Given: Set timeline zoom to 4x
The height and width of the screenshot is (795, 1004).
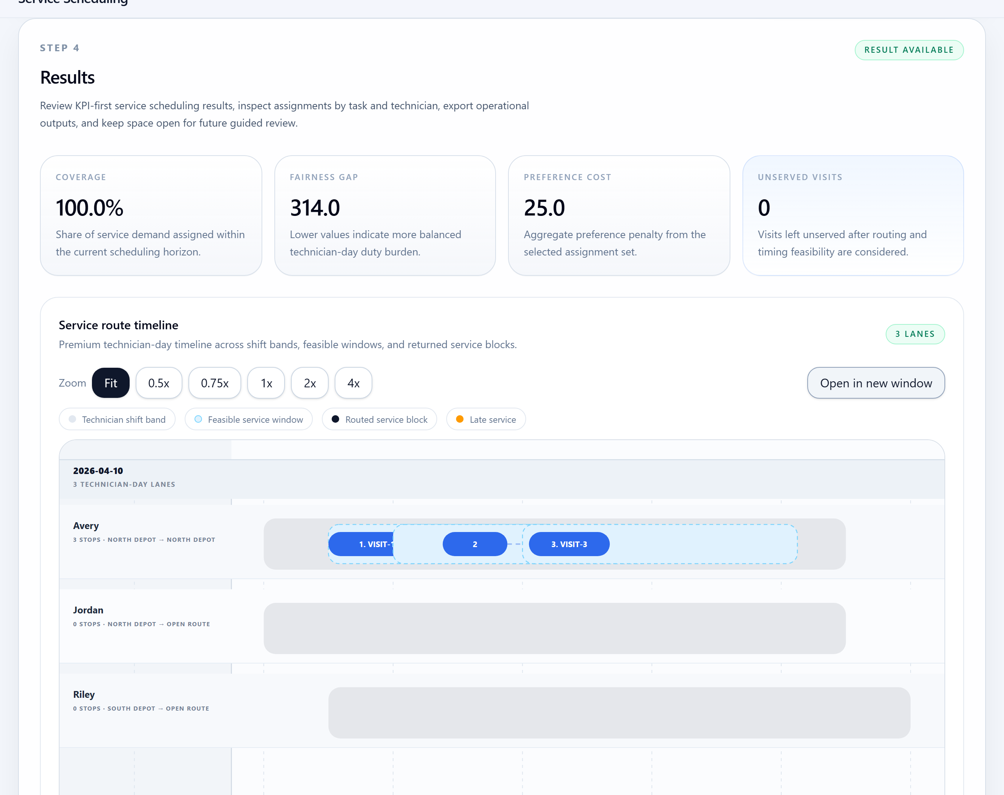Looking at the screenshot, I should (x=353, y=383).
